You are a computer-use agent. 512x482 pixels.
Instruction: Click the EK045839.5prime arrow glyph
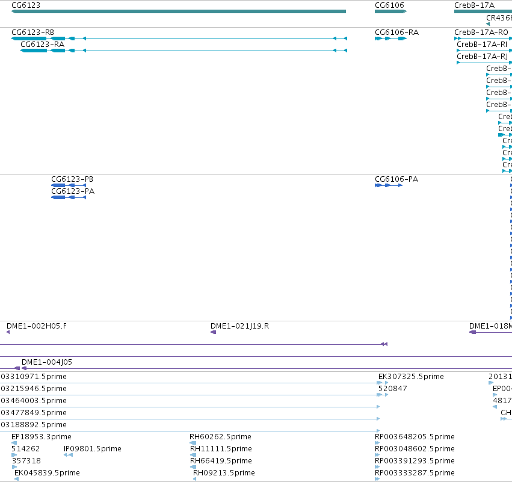16,479
